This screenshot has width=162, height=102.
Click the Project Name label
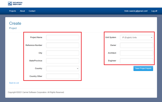36,37
